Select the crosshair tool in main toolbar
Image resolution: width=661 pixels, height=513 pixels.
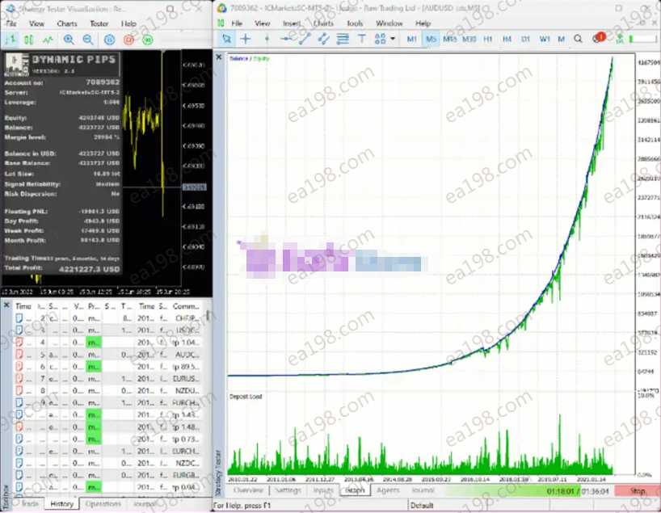pos(246,39)
